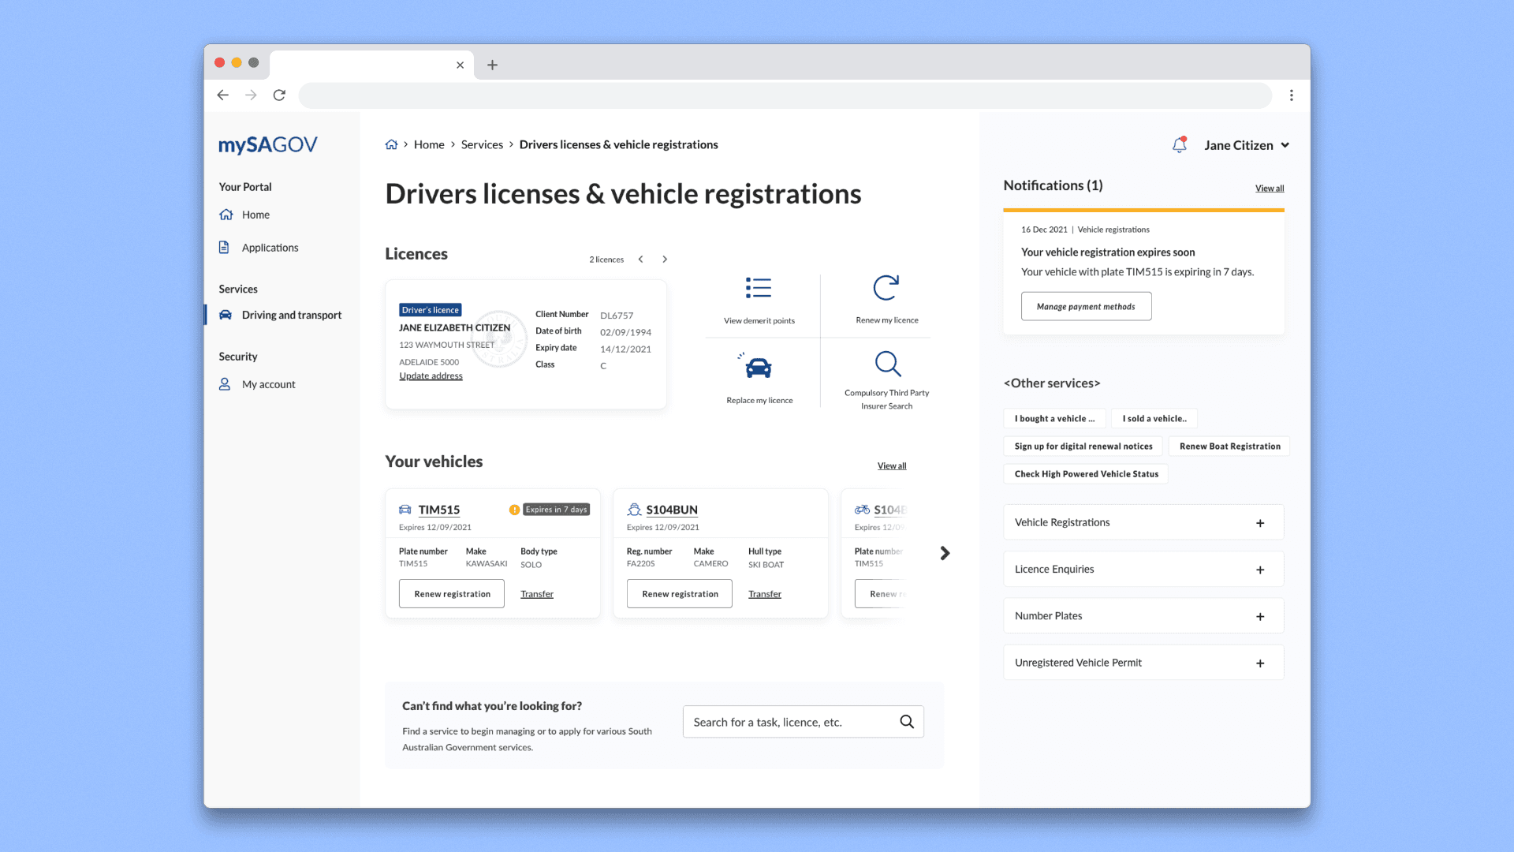Click the search icon in the task search box

pyautogui.click(x=907, y=722)
